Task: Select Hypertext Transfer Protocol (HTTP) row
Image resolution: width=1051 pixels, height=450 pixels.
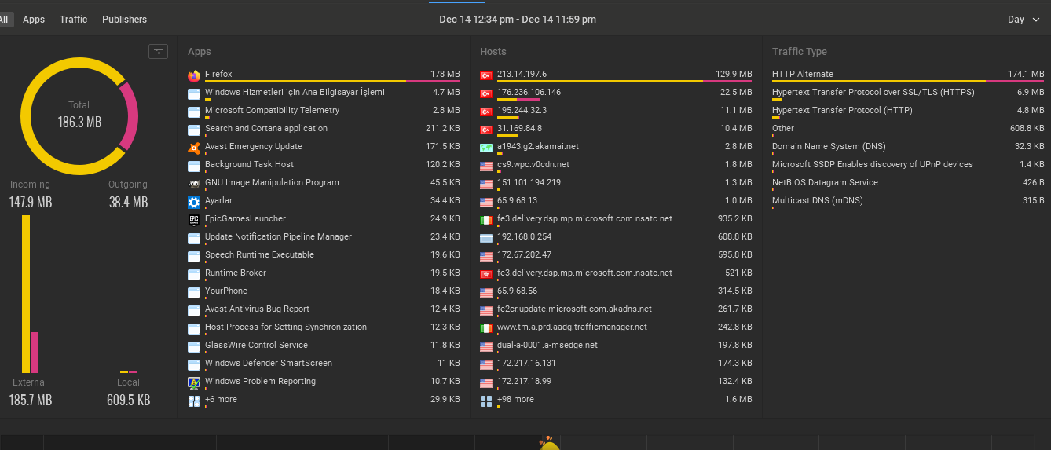Action: pos(908,111)
